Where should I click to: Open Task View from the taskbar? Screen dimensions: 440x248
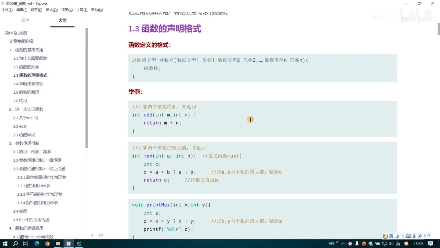point(26,244)
